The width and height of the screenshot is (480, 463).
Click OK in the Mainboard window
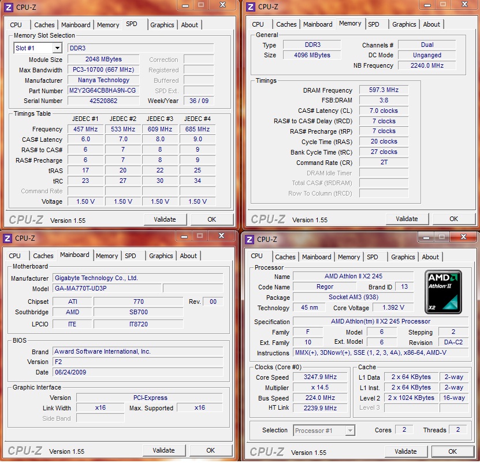tap(211, 450)
